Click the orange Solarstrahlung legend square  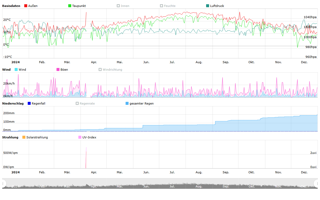coord(24,137)
